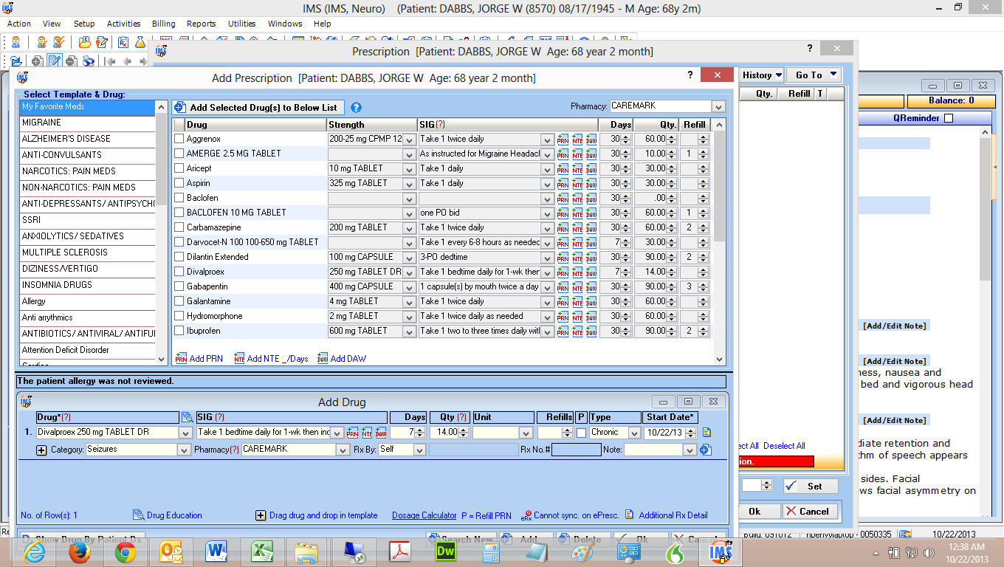Click help question mark beside Add Selected Drug(s)

(x=356, y=107)
